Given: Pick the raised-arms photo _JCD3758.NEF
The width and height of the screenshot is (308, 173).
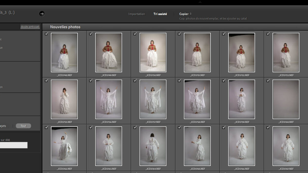Looking at the screenshot, I should (197, 99).
